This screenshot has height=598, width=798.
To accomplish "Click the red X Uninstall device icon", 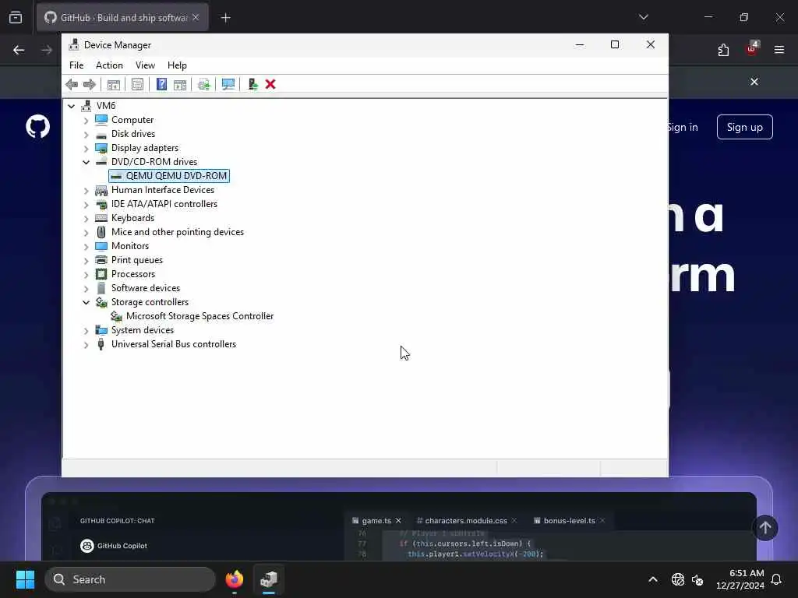I will click(270, 84).
